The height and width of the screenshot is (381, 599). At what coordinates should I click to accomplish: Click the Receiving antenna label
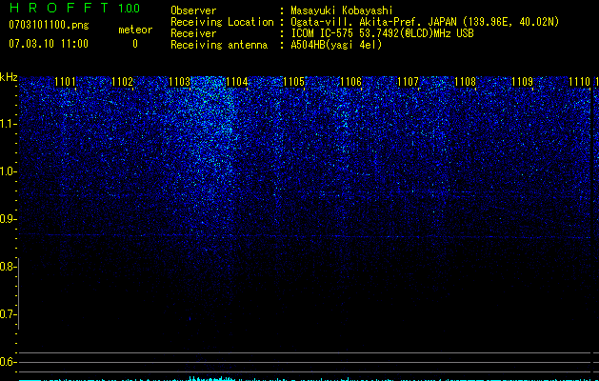pos(219,45)
